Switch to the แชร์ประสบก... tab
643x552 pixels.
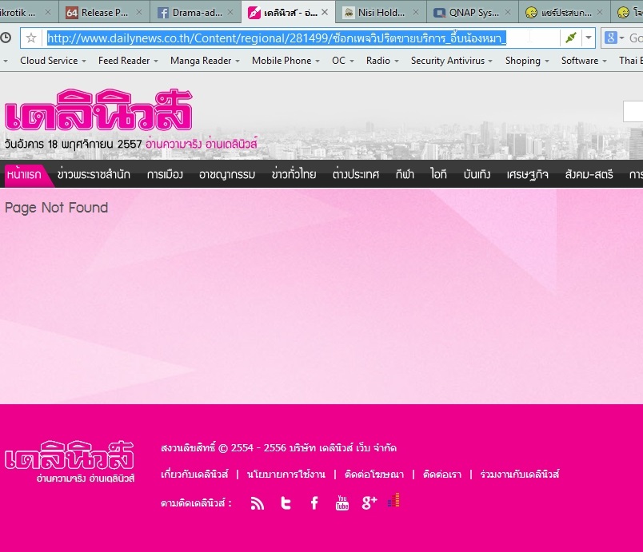click(x=566, y=12)
